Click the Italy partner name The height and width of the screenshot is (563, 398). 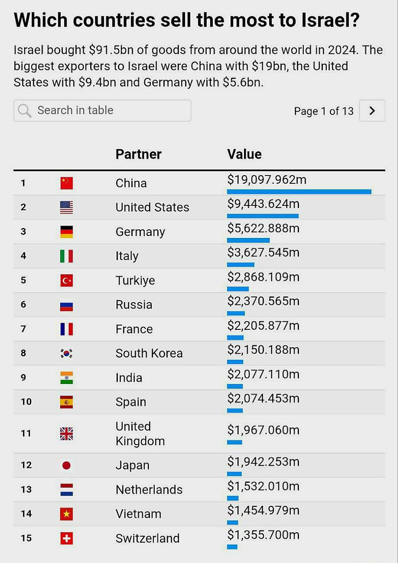[127, 256]
